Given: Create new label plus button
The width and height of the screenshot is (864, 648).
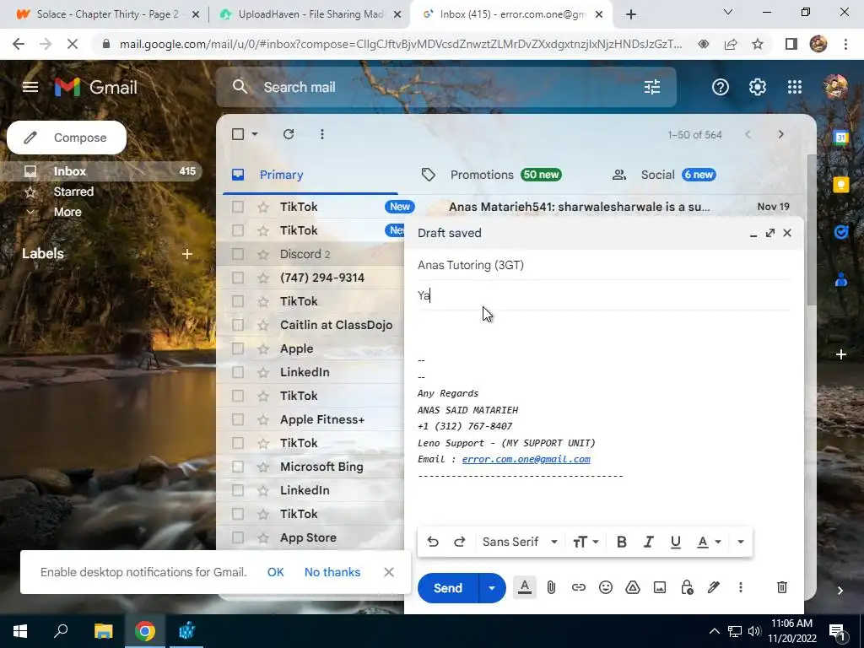Looking at the screenshot, I should [x=187, y=254].
